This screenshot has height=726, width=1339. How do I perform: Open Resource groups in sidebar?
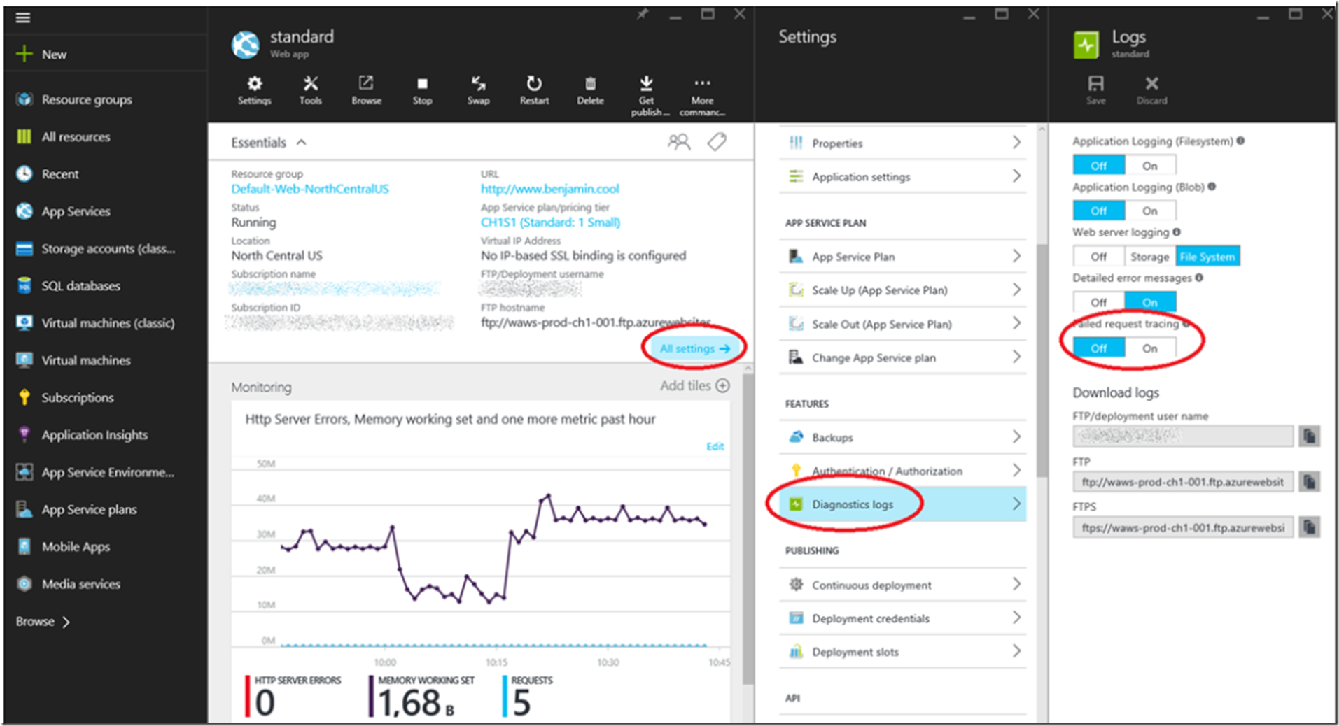[86, 99]
